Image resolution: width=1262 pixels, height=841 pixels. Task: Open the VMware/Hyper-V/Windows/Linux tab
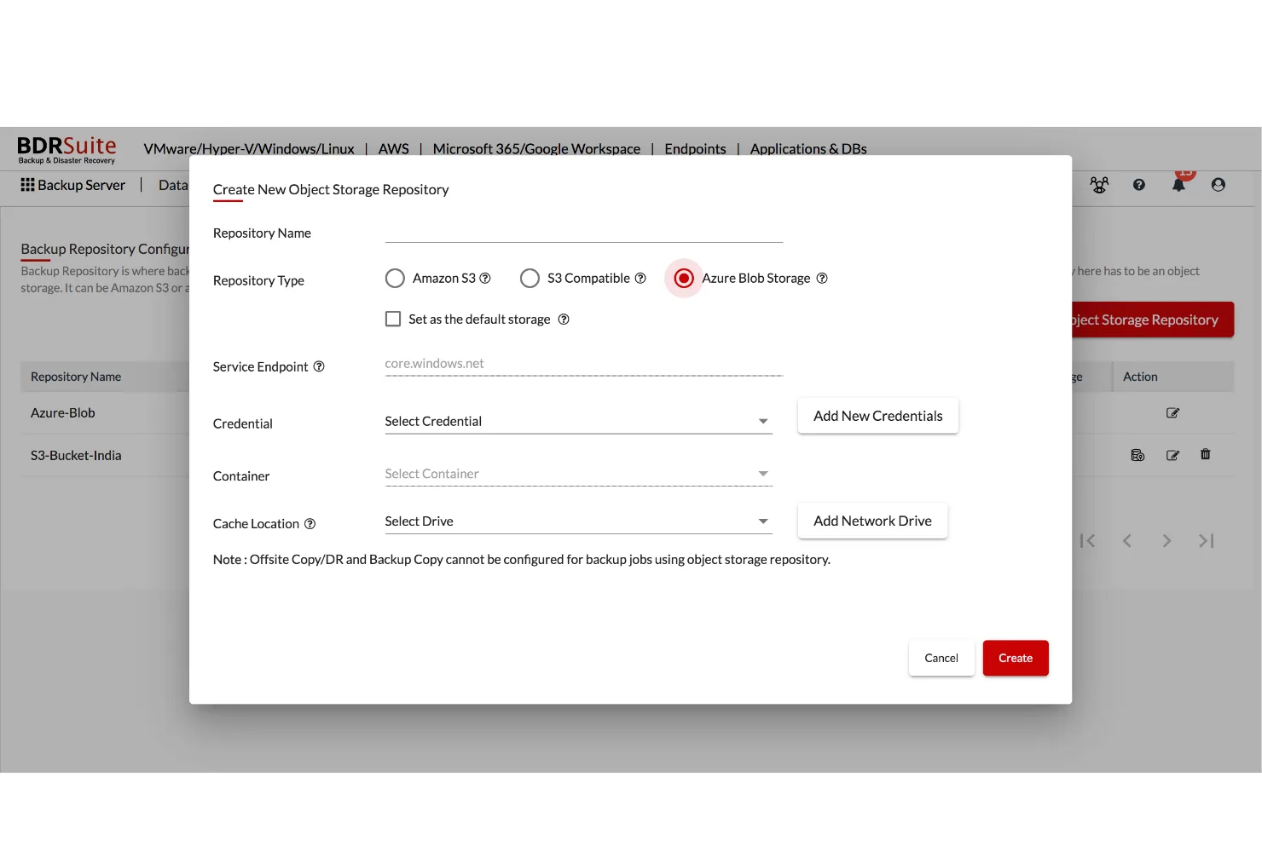coord(249,149)
